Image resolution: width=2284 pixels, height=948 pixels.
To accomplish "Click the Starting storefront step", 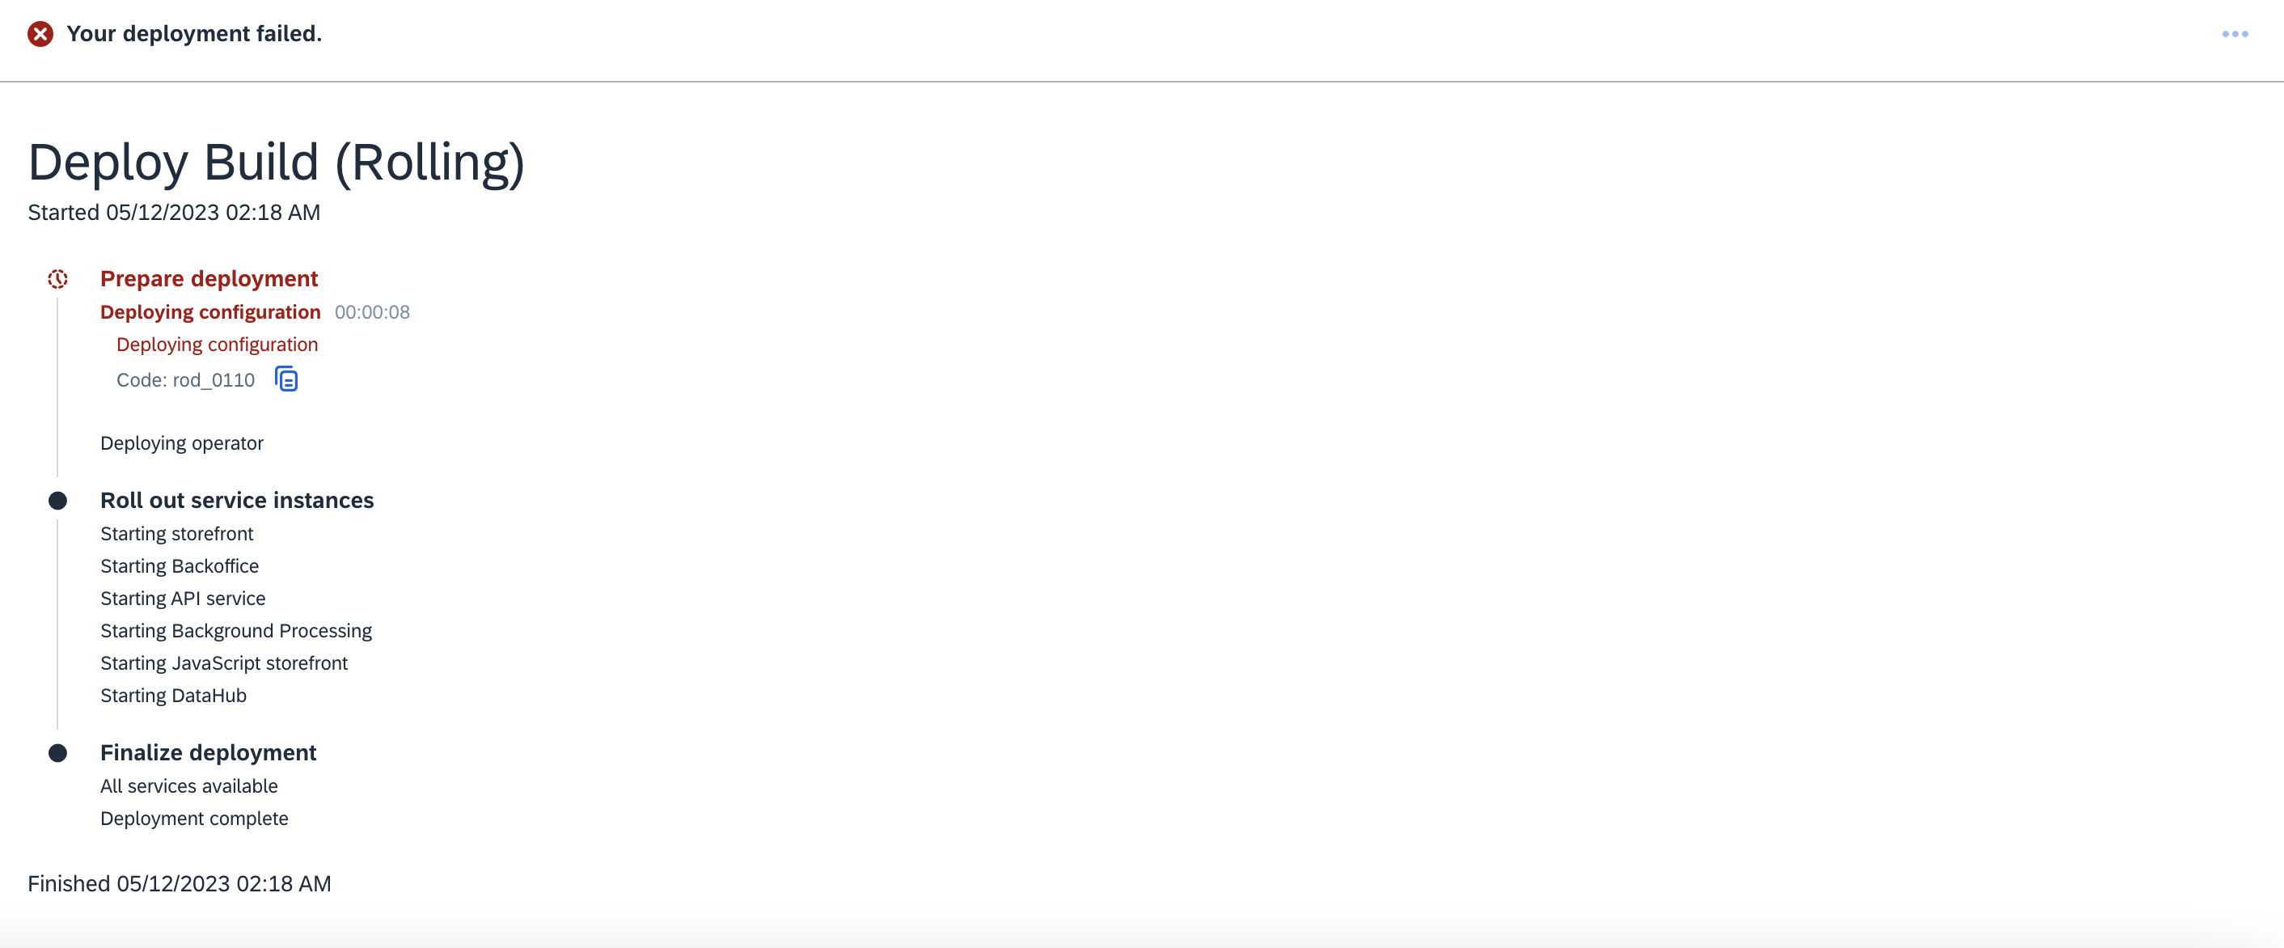I will (x=176, y=534).
